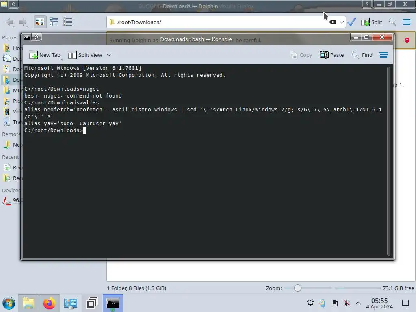Click the 73.1 GiB free space bar
Viewport: 416px width, 312px height.
point(358,288)
